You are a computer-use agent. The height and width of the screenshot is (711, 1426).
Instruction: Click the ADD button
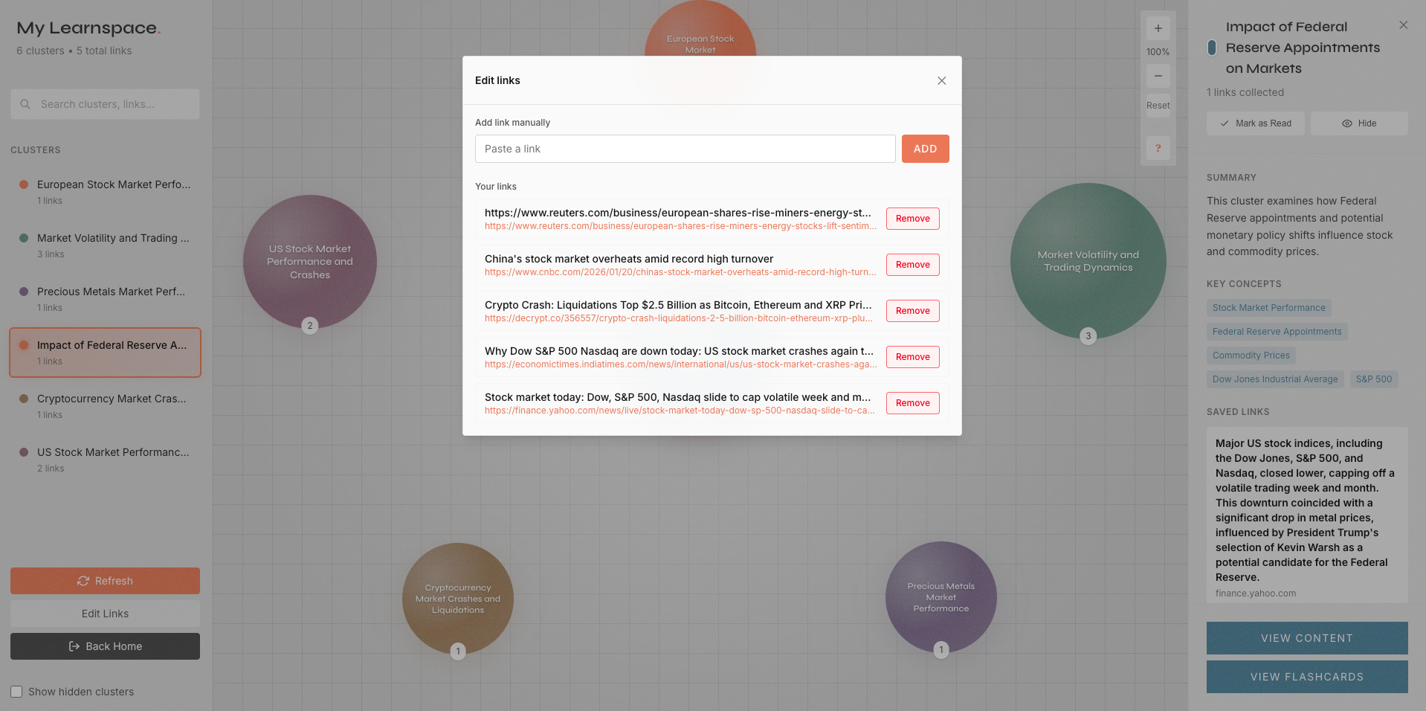point(925,149)
